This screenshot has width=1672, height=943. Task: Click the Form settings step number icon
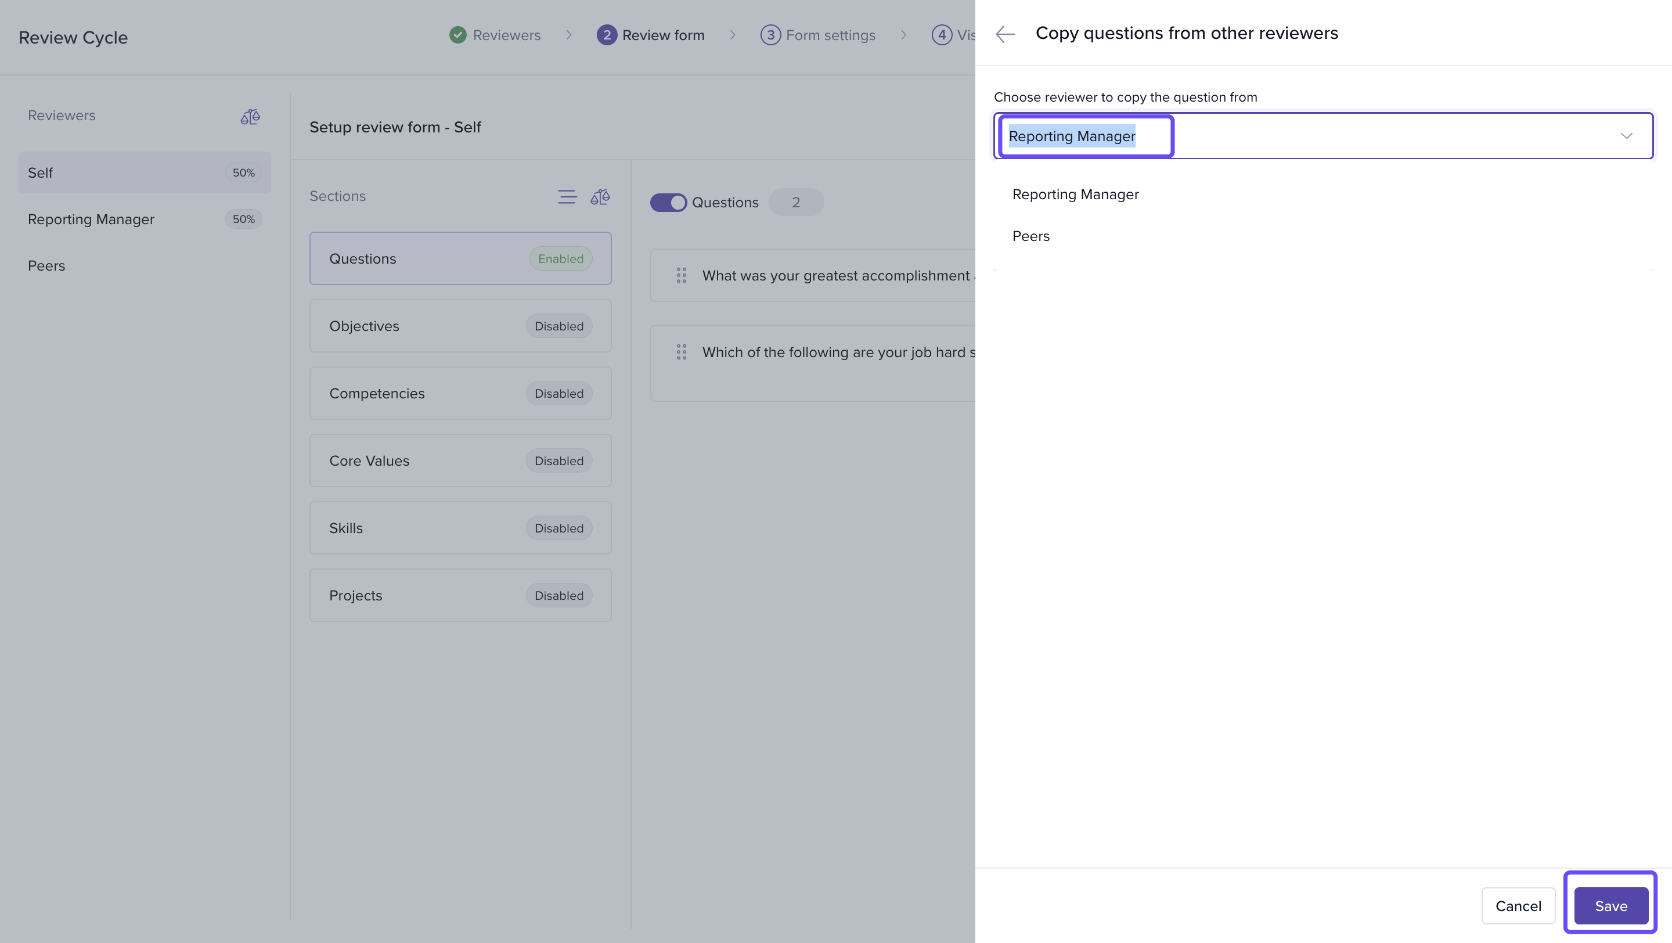coord(770,35)
